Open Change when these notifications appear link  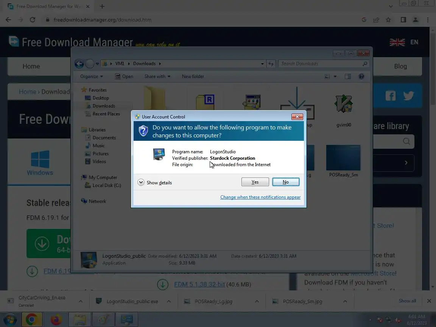tap(260, 197)
